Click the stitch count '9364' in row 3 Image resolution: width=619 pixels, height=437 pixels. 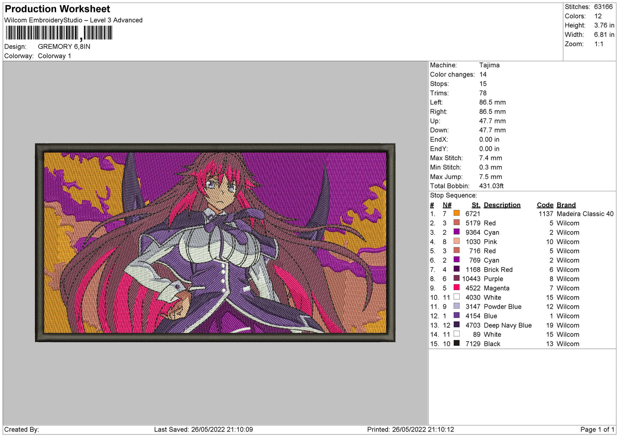(x=472, y=232)
